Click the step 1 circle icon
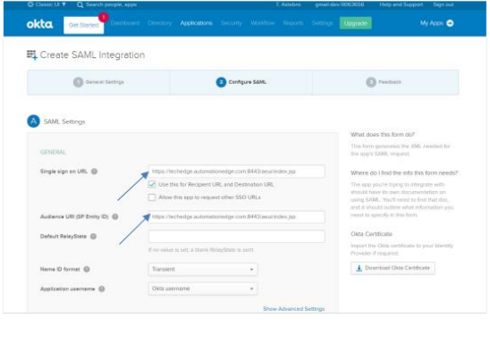The height and width of the screenshot is (351, 490). click(x=78, y=82)
